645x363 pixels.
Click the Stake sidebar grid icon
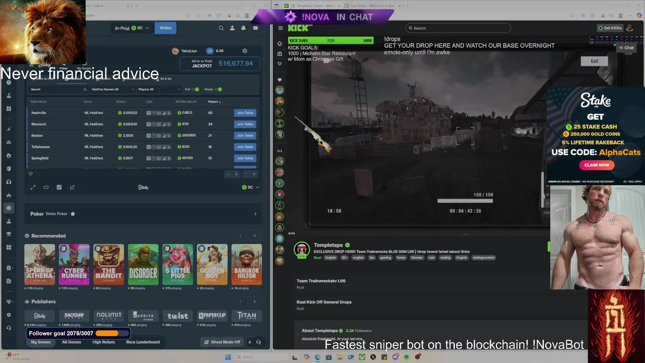coord(9,248)
